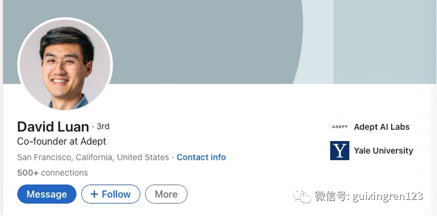This screenshot has width=437, height=216.
Task: Open the Contact info link
Action: 201,157
